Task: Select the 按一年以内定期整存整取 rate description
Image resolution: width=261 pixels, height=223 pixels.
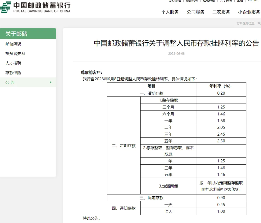Action: coord(221,186)
